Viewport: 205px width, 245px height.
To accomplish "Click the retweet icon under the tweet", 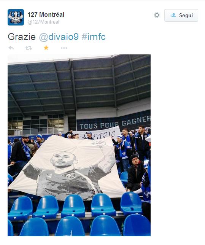I will click(29, 48).
